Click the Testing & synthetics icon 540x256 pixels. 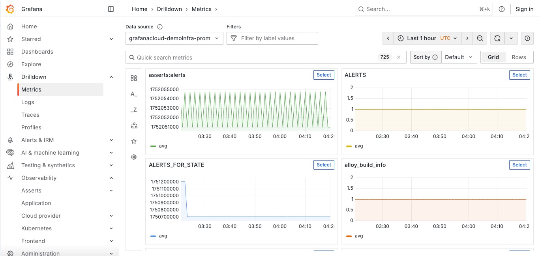11,165
